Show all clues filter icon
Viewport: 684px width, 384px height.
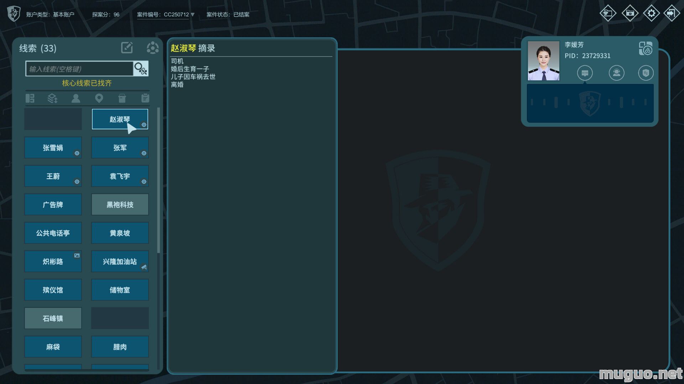point(30,98)
